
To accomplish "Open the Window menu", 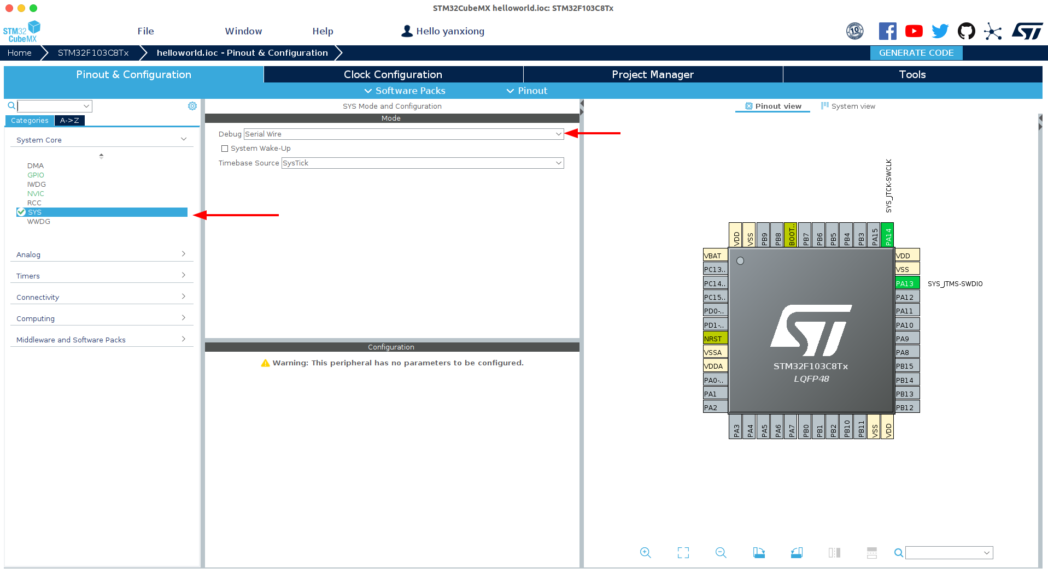I will point(243,31).
